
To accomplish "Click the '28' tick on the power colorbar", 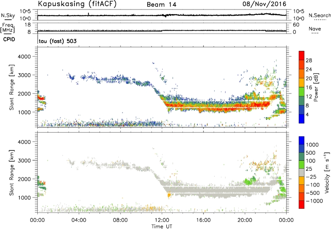I will 309,60.
